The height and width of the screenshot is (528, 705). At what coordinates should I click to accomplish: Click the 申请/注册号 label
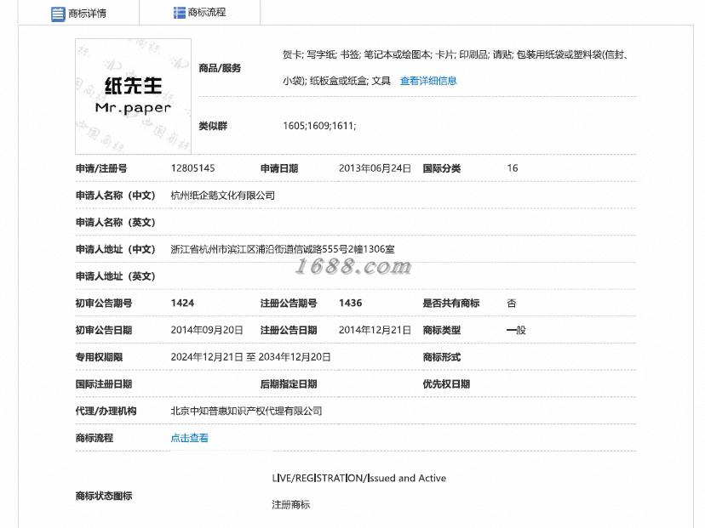[x=101, y=168]
